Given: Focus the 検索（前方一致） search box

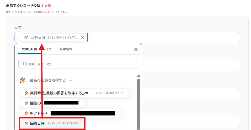Looking at the screenshot, I should click(x=78, y=64).
